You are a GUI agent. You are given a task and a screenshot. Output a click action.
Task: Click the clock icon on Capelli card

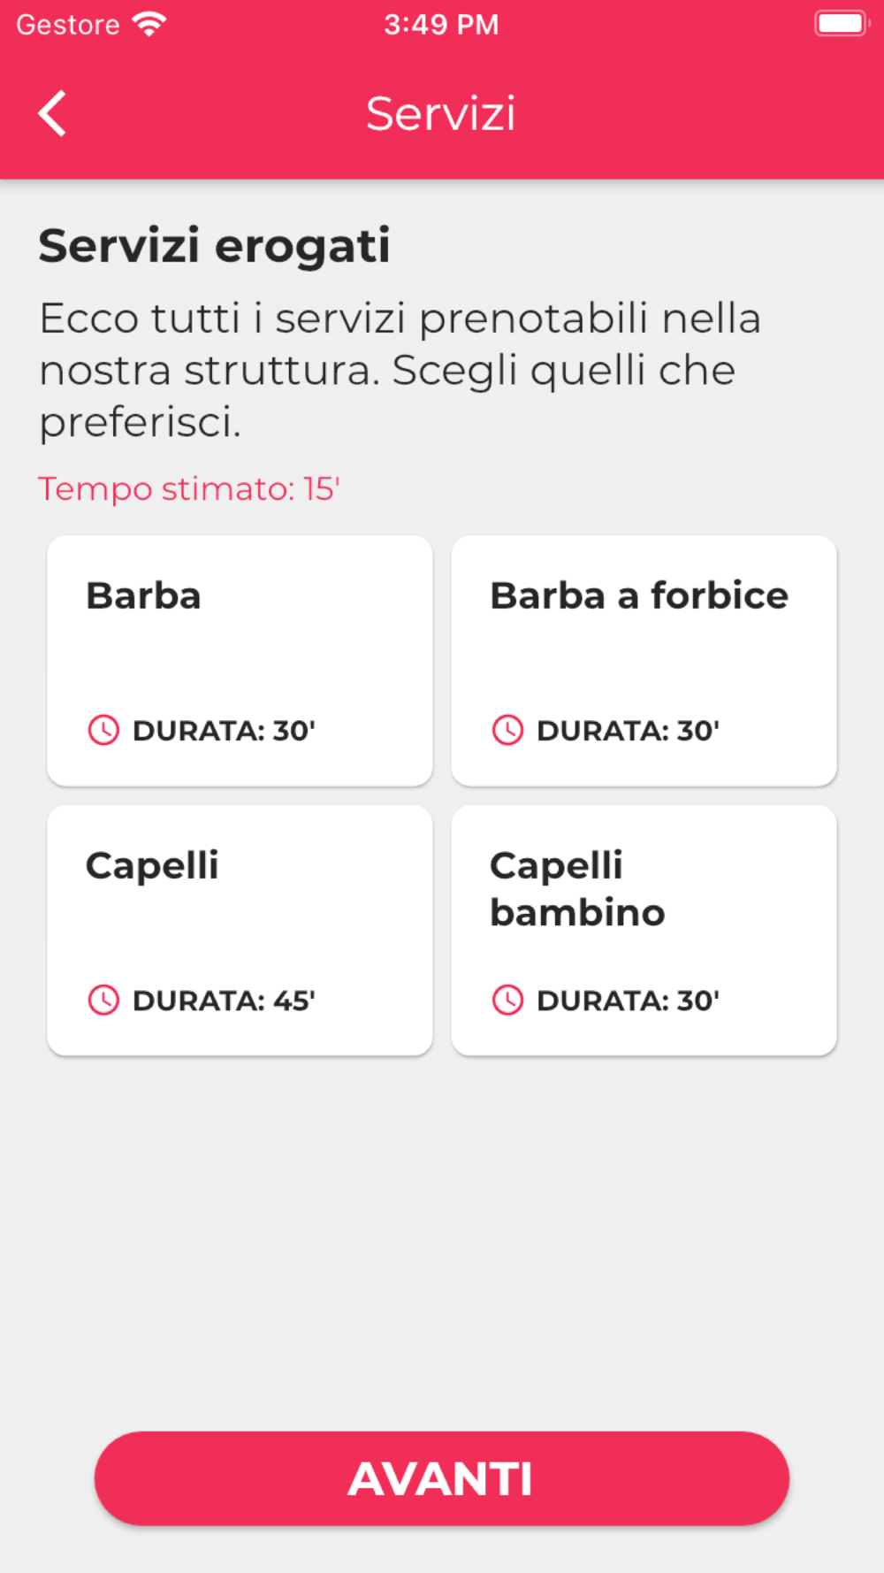(103, 1000)
